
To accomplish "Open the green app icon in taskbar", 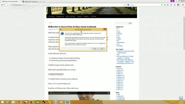I will (38, 102).
